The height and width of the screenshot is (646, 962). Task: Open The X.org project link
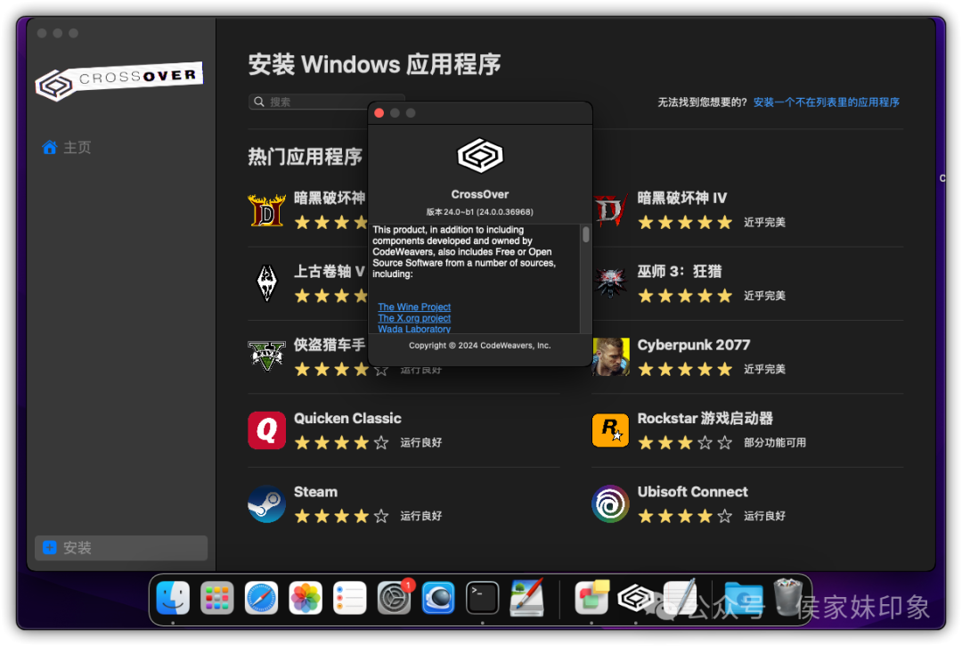point(414,318)
